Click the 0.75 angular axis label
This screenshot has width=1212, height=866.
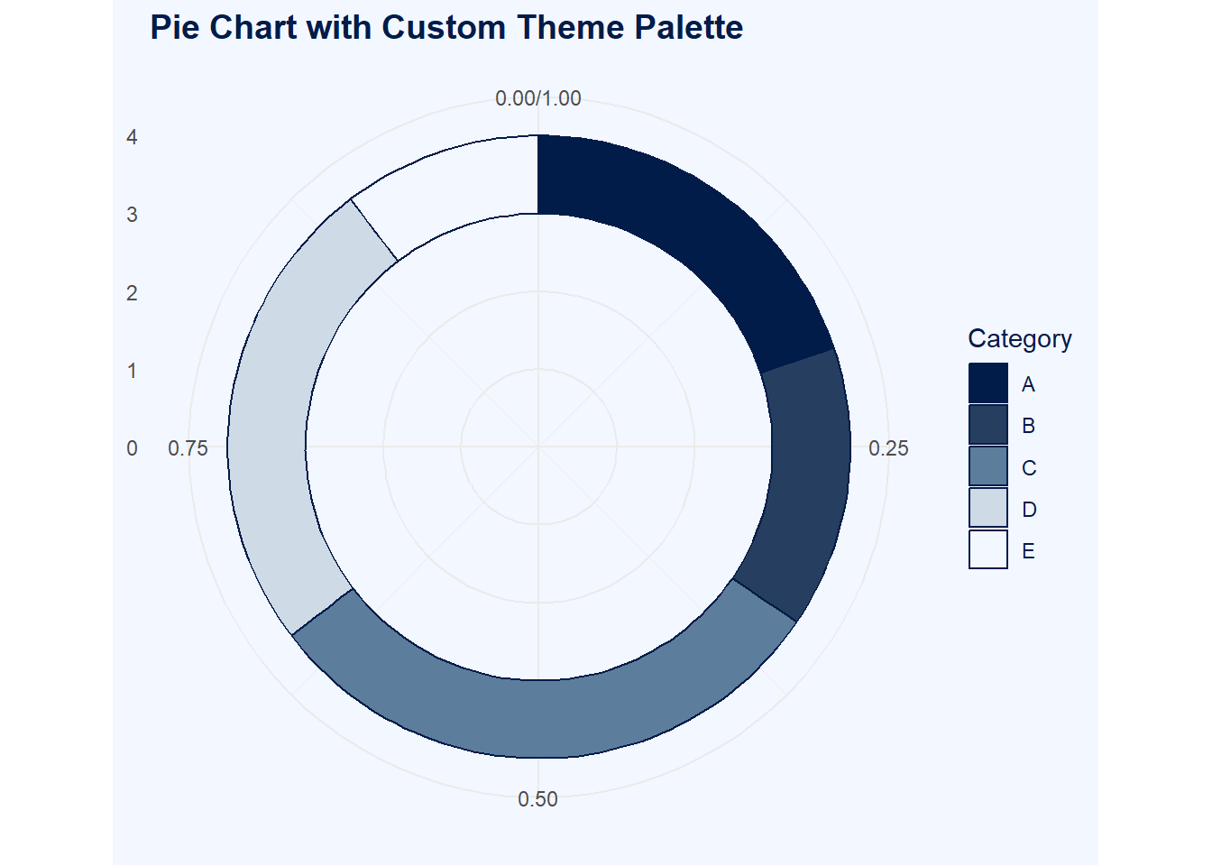click(188, 448)
